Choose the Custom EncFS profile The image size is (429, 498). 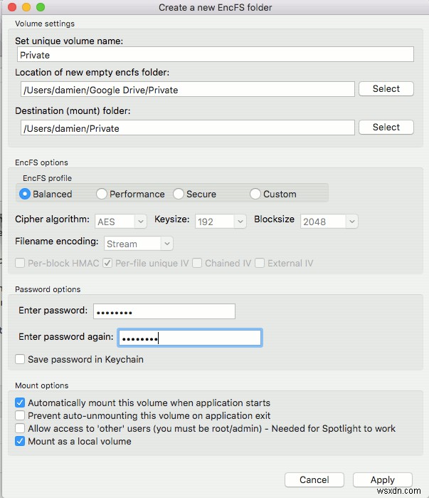(255, 194)
